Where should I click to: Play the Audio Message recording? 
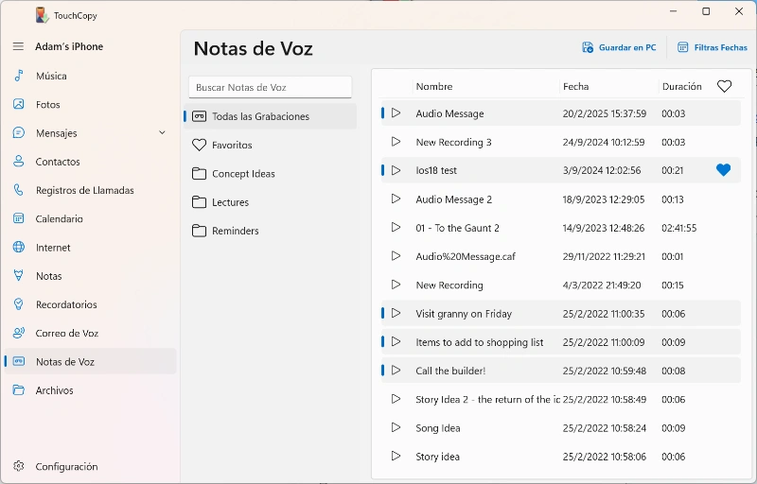click(x=396, y=113)
